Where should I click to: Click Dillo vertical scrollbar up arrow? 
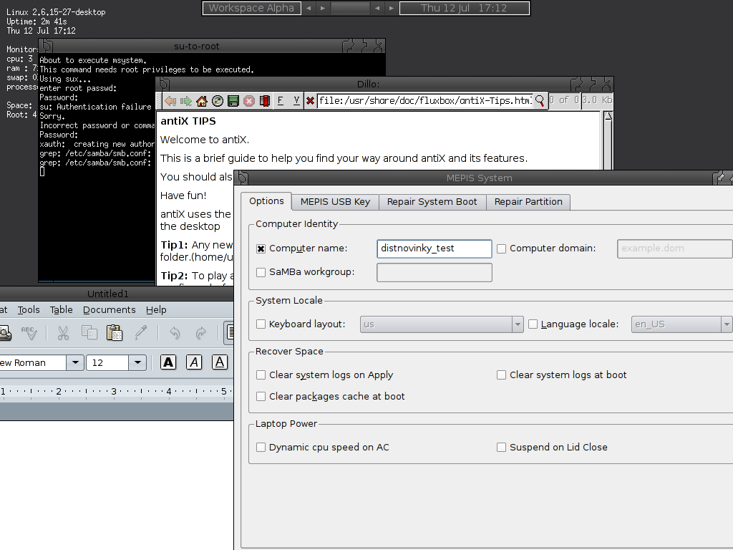(608, 116)
